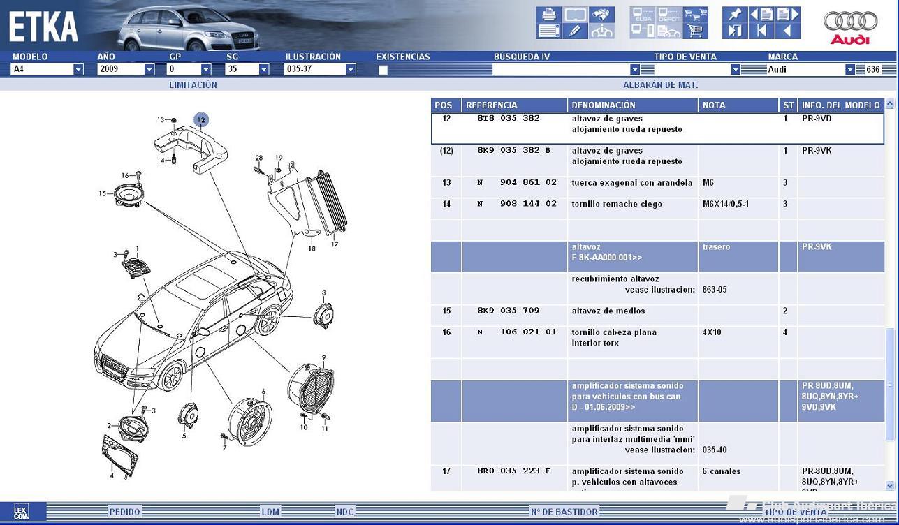Click the LDM button
The image size is (899, 525).
pyautogui.click(x=270, y=512)
